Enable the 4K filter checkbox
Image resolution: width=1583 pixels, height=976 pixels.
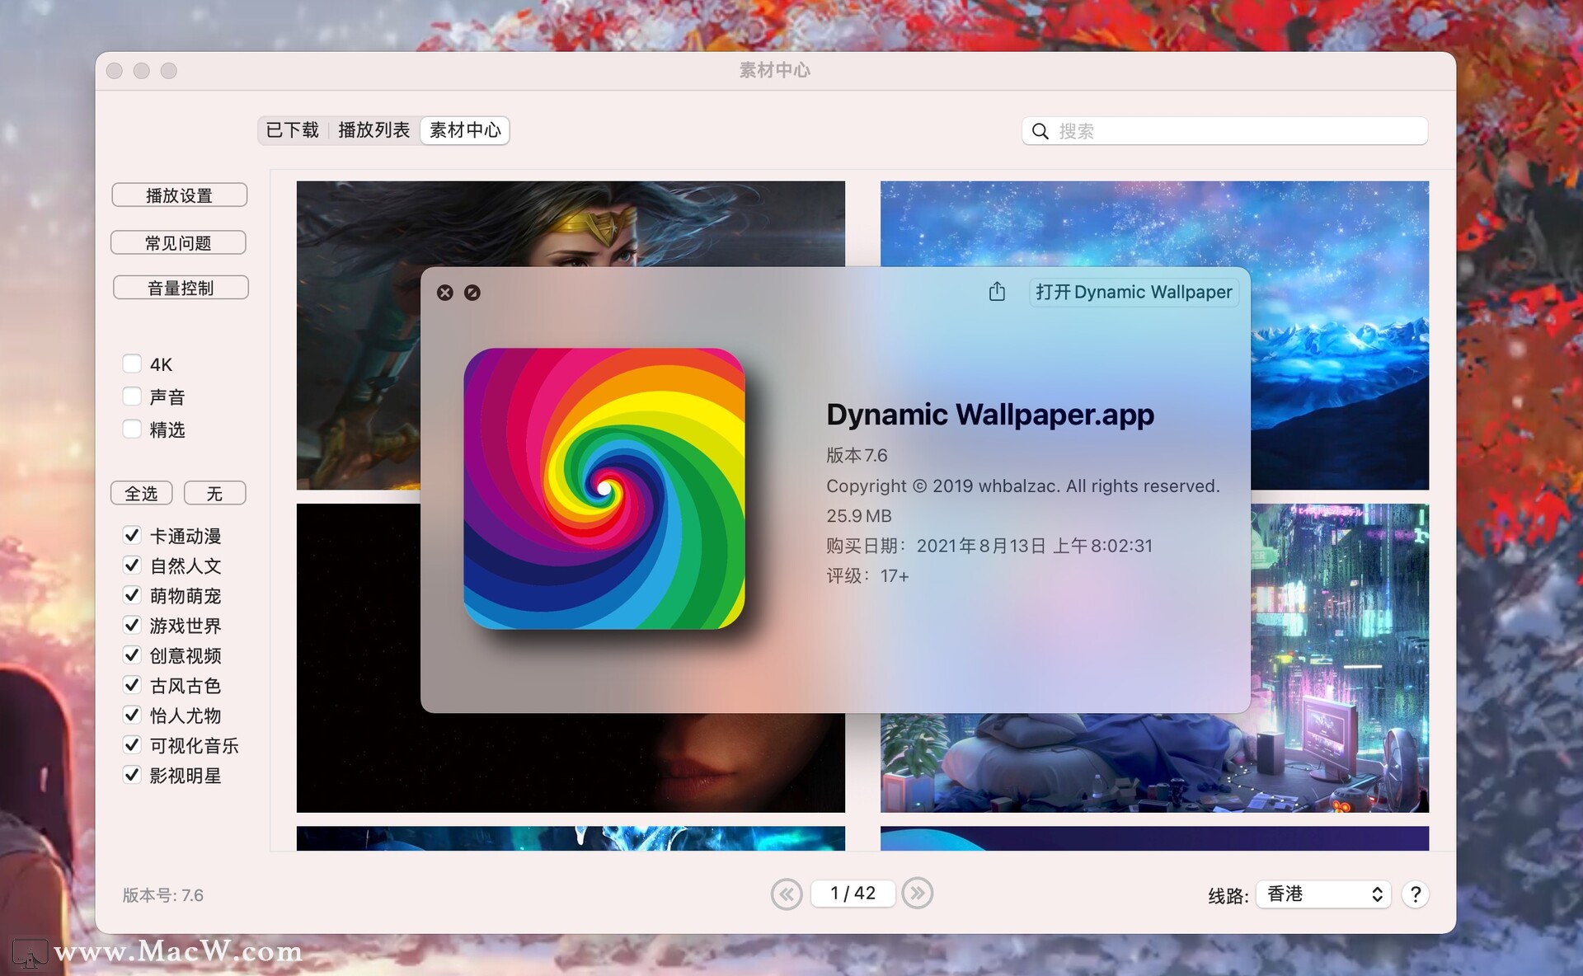(x=131, y=363)
